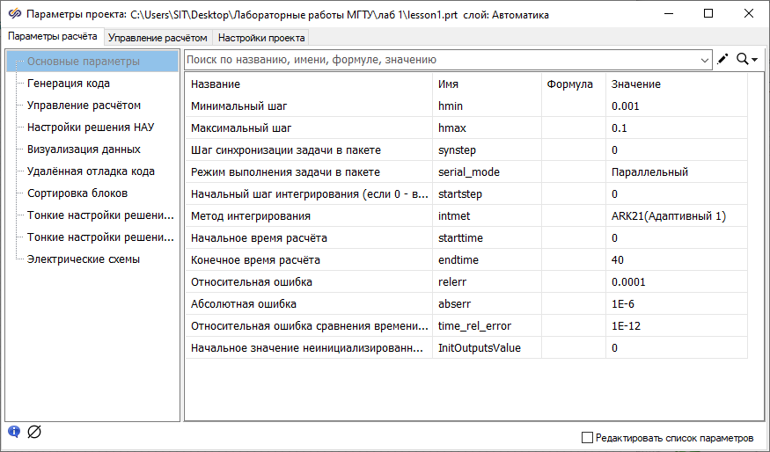
Task: Enable 'Редактировать список параметров' checkbox
Action: coord(588,437)
